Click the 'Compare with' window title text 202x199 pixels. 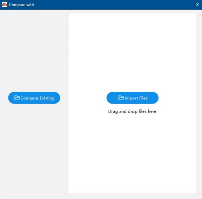point(21,5)
